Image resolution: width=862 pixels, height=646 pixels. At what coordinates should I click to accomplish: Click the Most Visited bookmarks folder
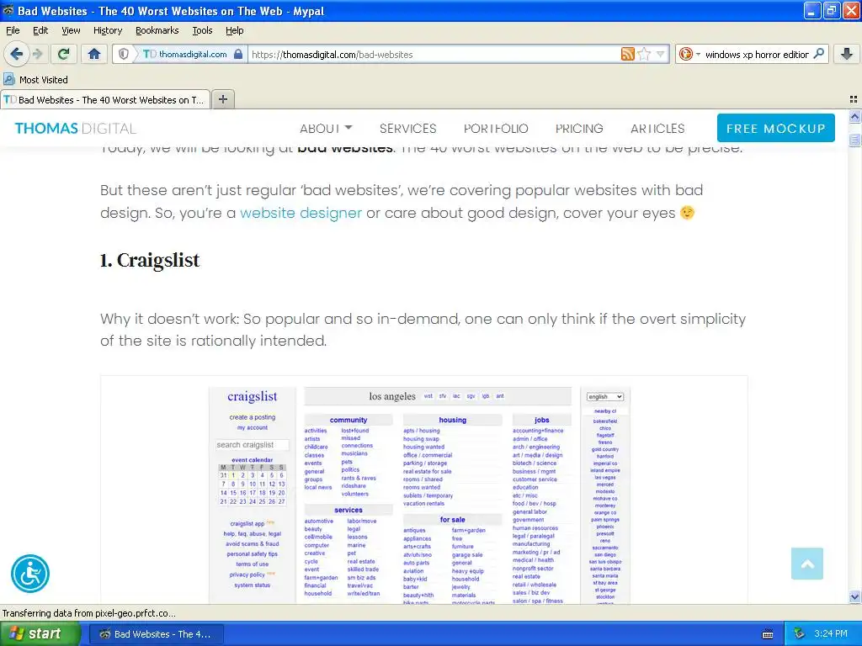[x=35, y=80]
